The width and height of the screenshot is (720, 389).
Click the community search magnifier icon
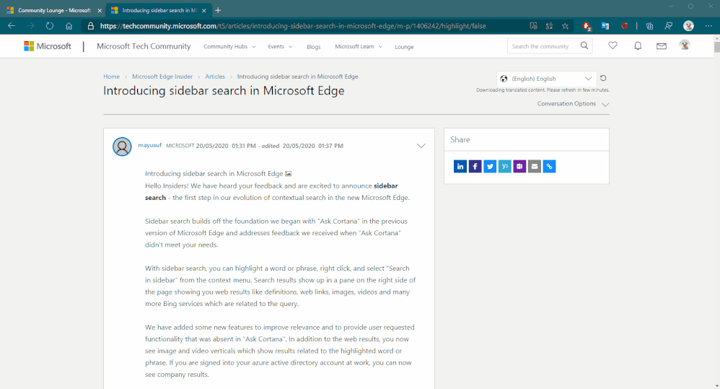coord(584,45)
